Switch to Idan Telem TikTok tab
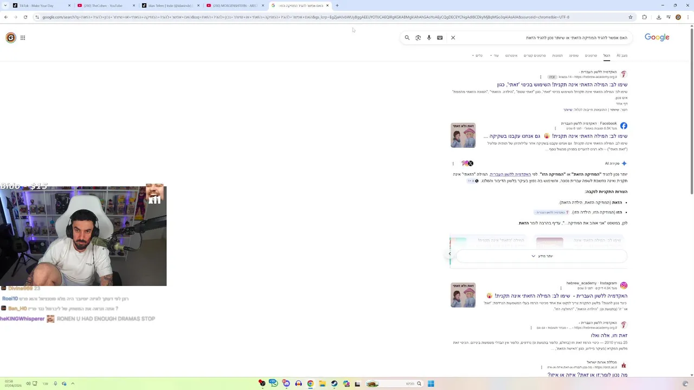 170,5
